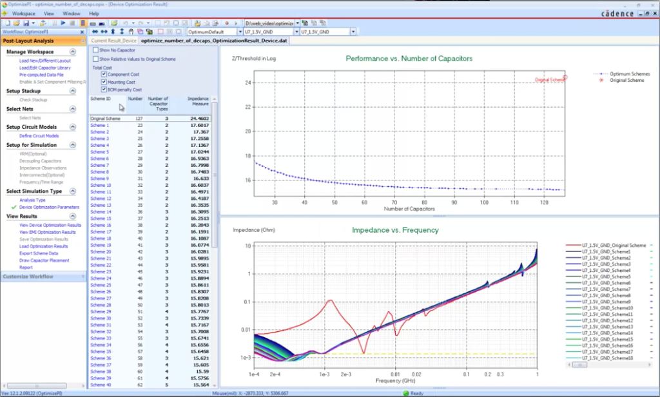Open the View menu
Image resolution: width=660 pixels, height=397 pixels.
click(x=49, y=14)
